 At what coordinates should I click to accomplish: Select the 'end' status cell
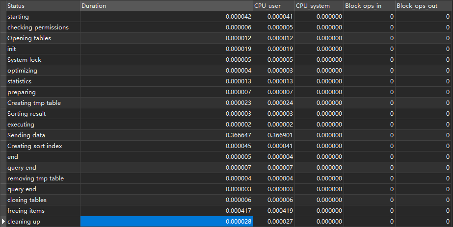[43, 157]
